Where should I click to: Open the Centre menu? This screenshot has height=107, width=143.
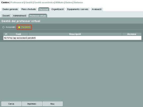pos(5,2)
